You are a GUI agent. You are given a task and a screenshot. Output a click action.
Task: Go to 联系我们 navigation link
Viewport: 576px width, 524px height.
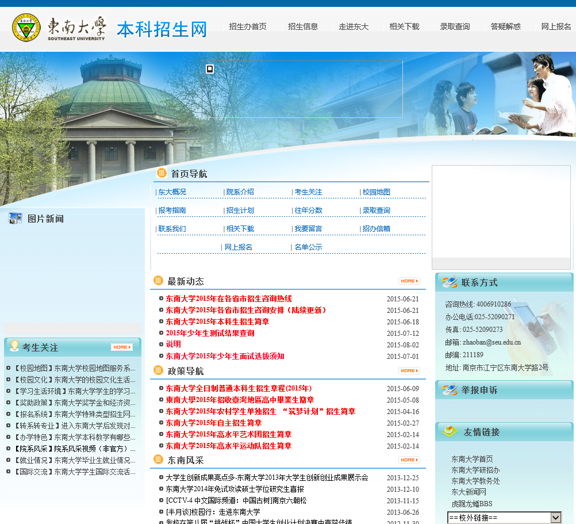click(x=172, y=229)
